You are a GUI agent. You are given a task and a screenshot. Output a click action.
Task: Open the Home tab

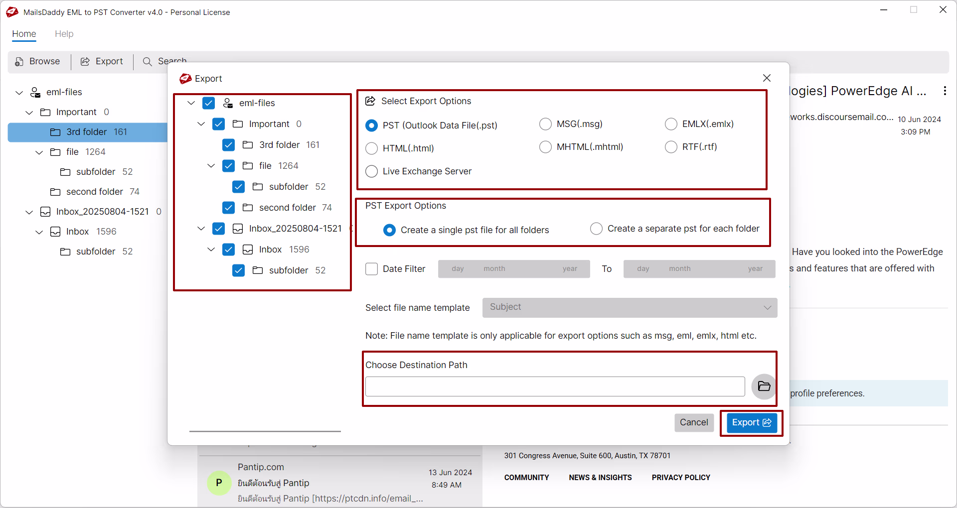pos(24,34)
